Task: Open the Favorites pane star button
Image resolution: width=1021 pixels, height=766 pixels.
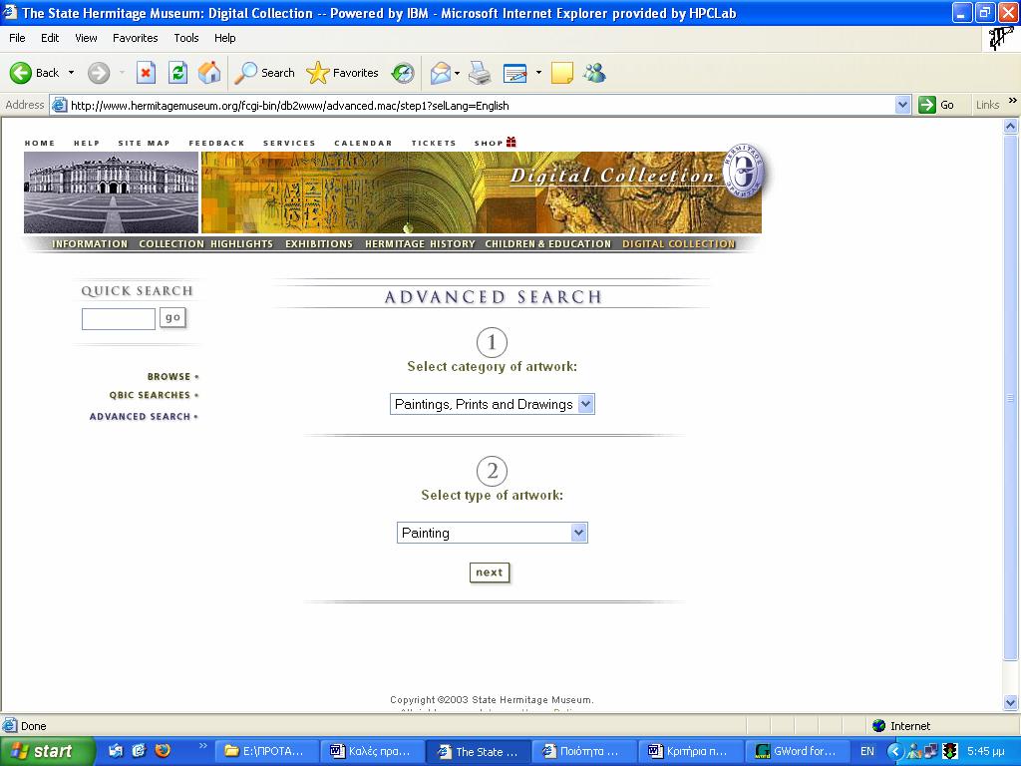Action: (343, 73)
